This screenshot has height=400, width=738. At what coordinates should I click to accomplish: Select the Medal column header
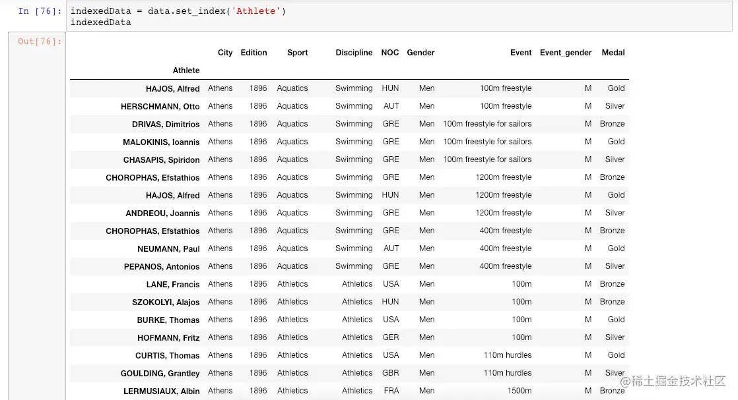[x=613, y=53]
